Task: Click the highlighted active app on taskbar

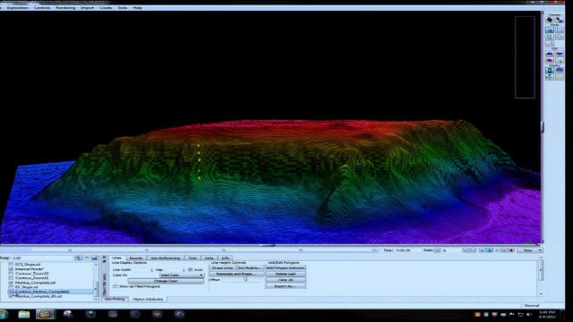Action: click(45, 314)
